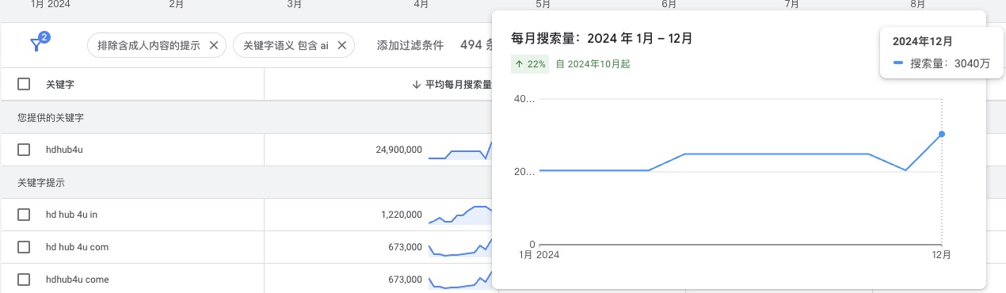Viewport: 1006px width, 293px height.
Task: Toggle the select-all checkbox in the header row
Action: point(24,84)
